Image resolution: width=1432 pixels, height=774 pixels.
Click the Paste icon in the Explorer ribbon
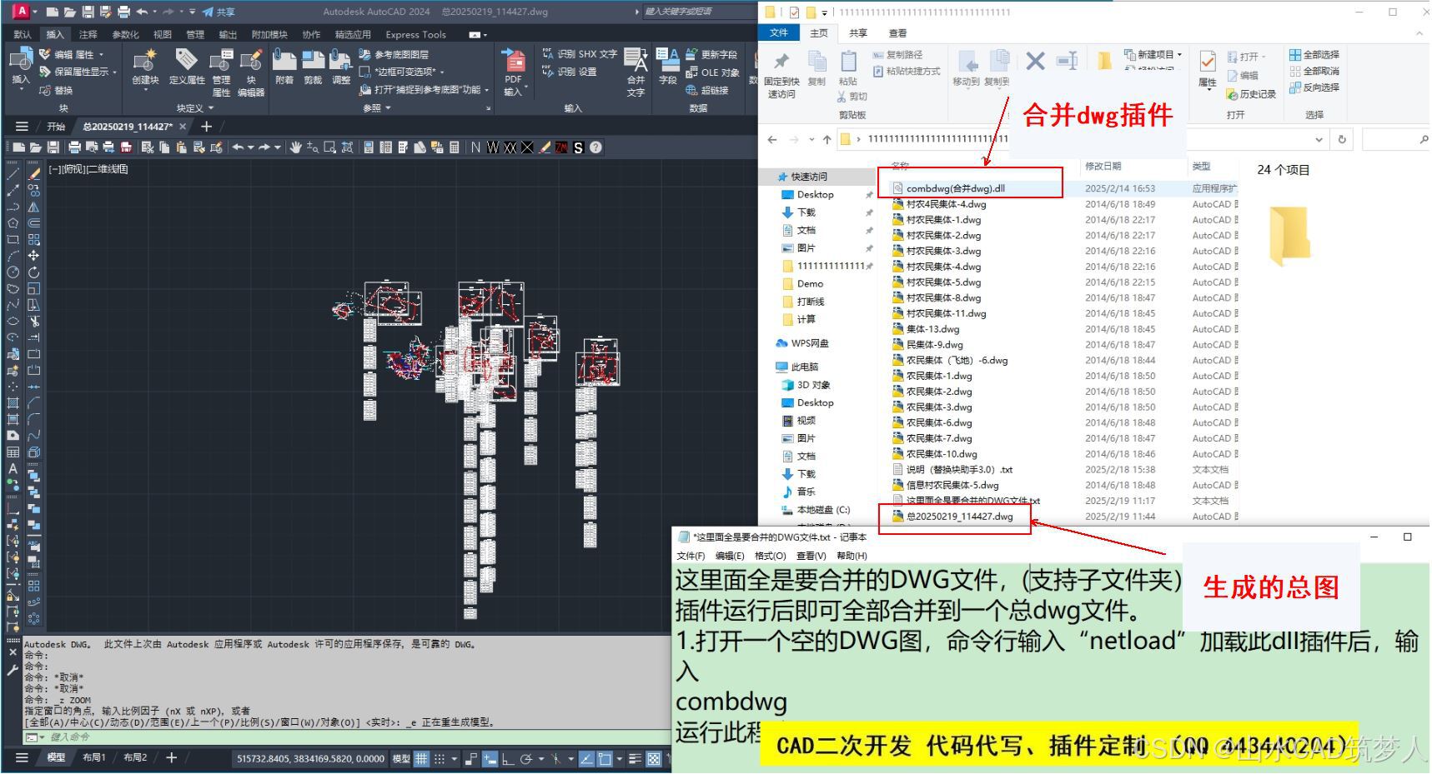(848, 62)
